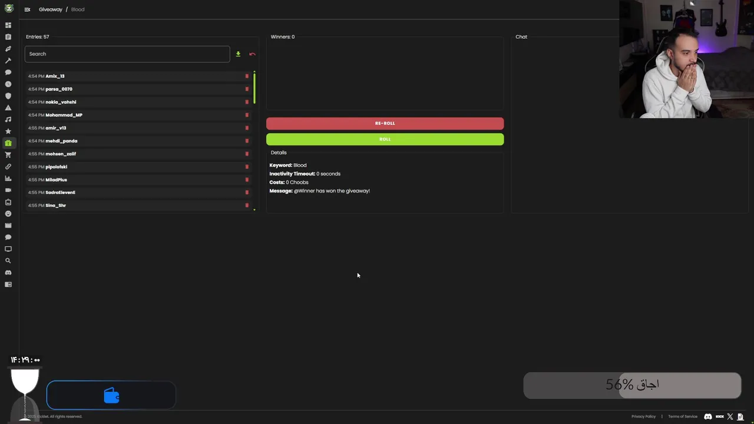Screen dimensions: 754x424
Task: Open the X icon in the footer
Action: 730,416
